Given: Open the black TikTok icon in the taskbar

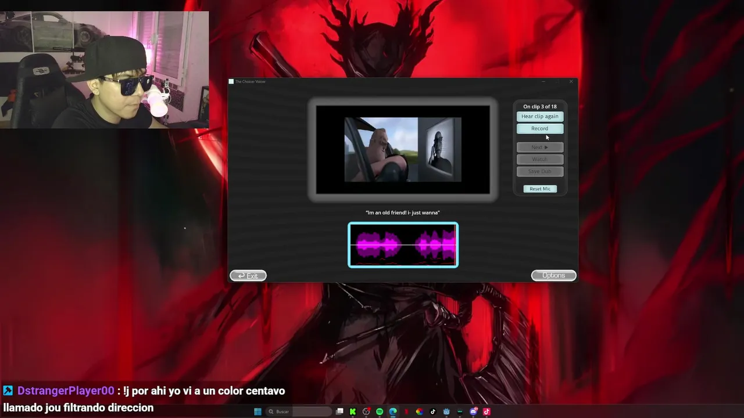Looking at the screenshot, I should pos(432,412).
